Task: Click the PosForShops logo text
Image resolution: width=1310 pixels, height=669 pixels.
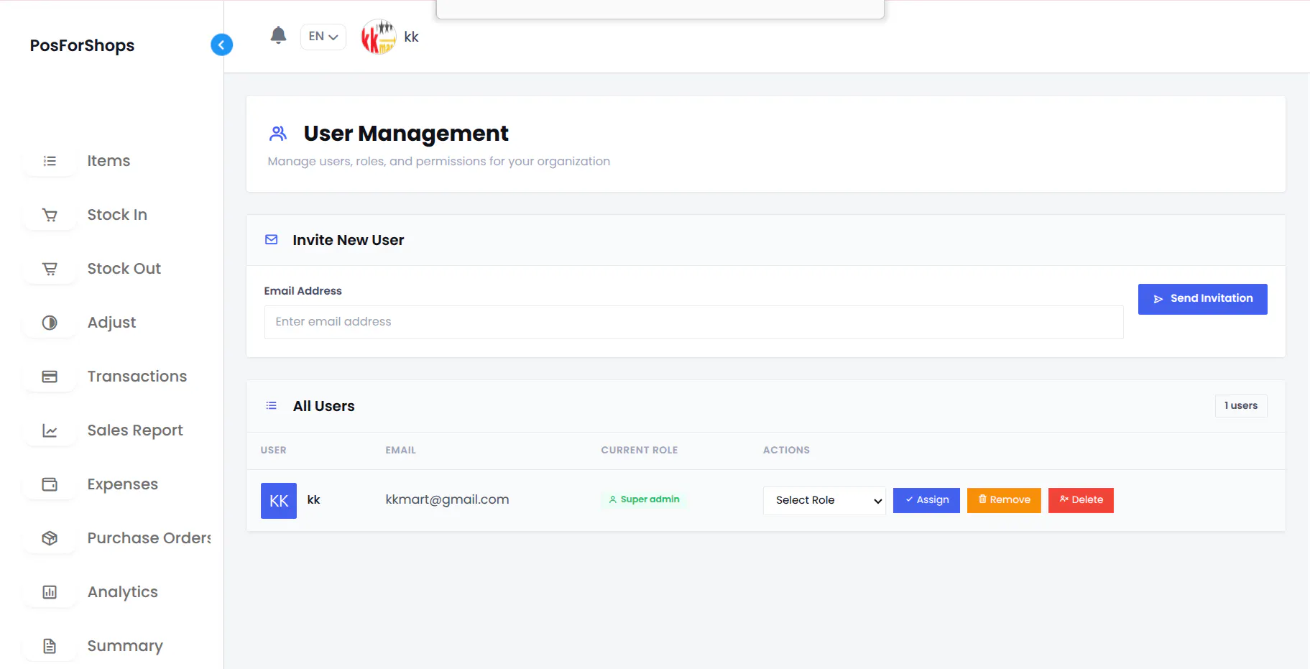Action: [82, 45]
